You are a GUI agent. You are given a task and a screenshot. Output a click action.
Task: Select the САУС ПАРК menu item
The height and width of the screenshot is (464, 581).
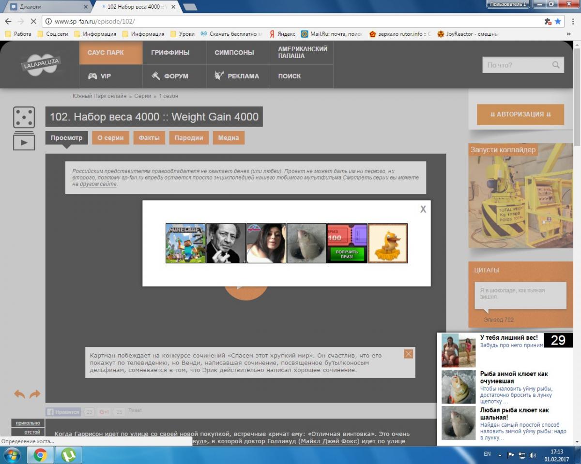point(111,53)
